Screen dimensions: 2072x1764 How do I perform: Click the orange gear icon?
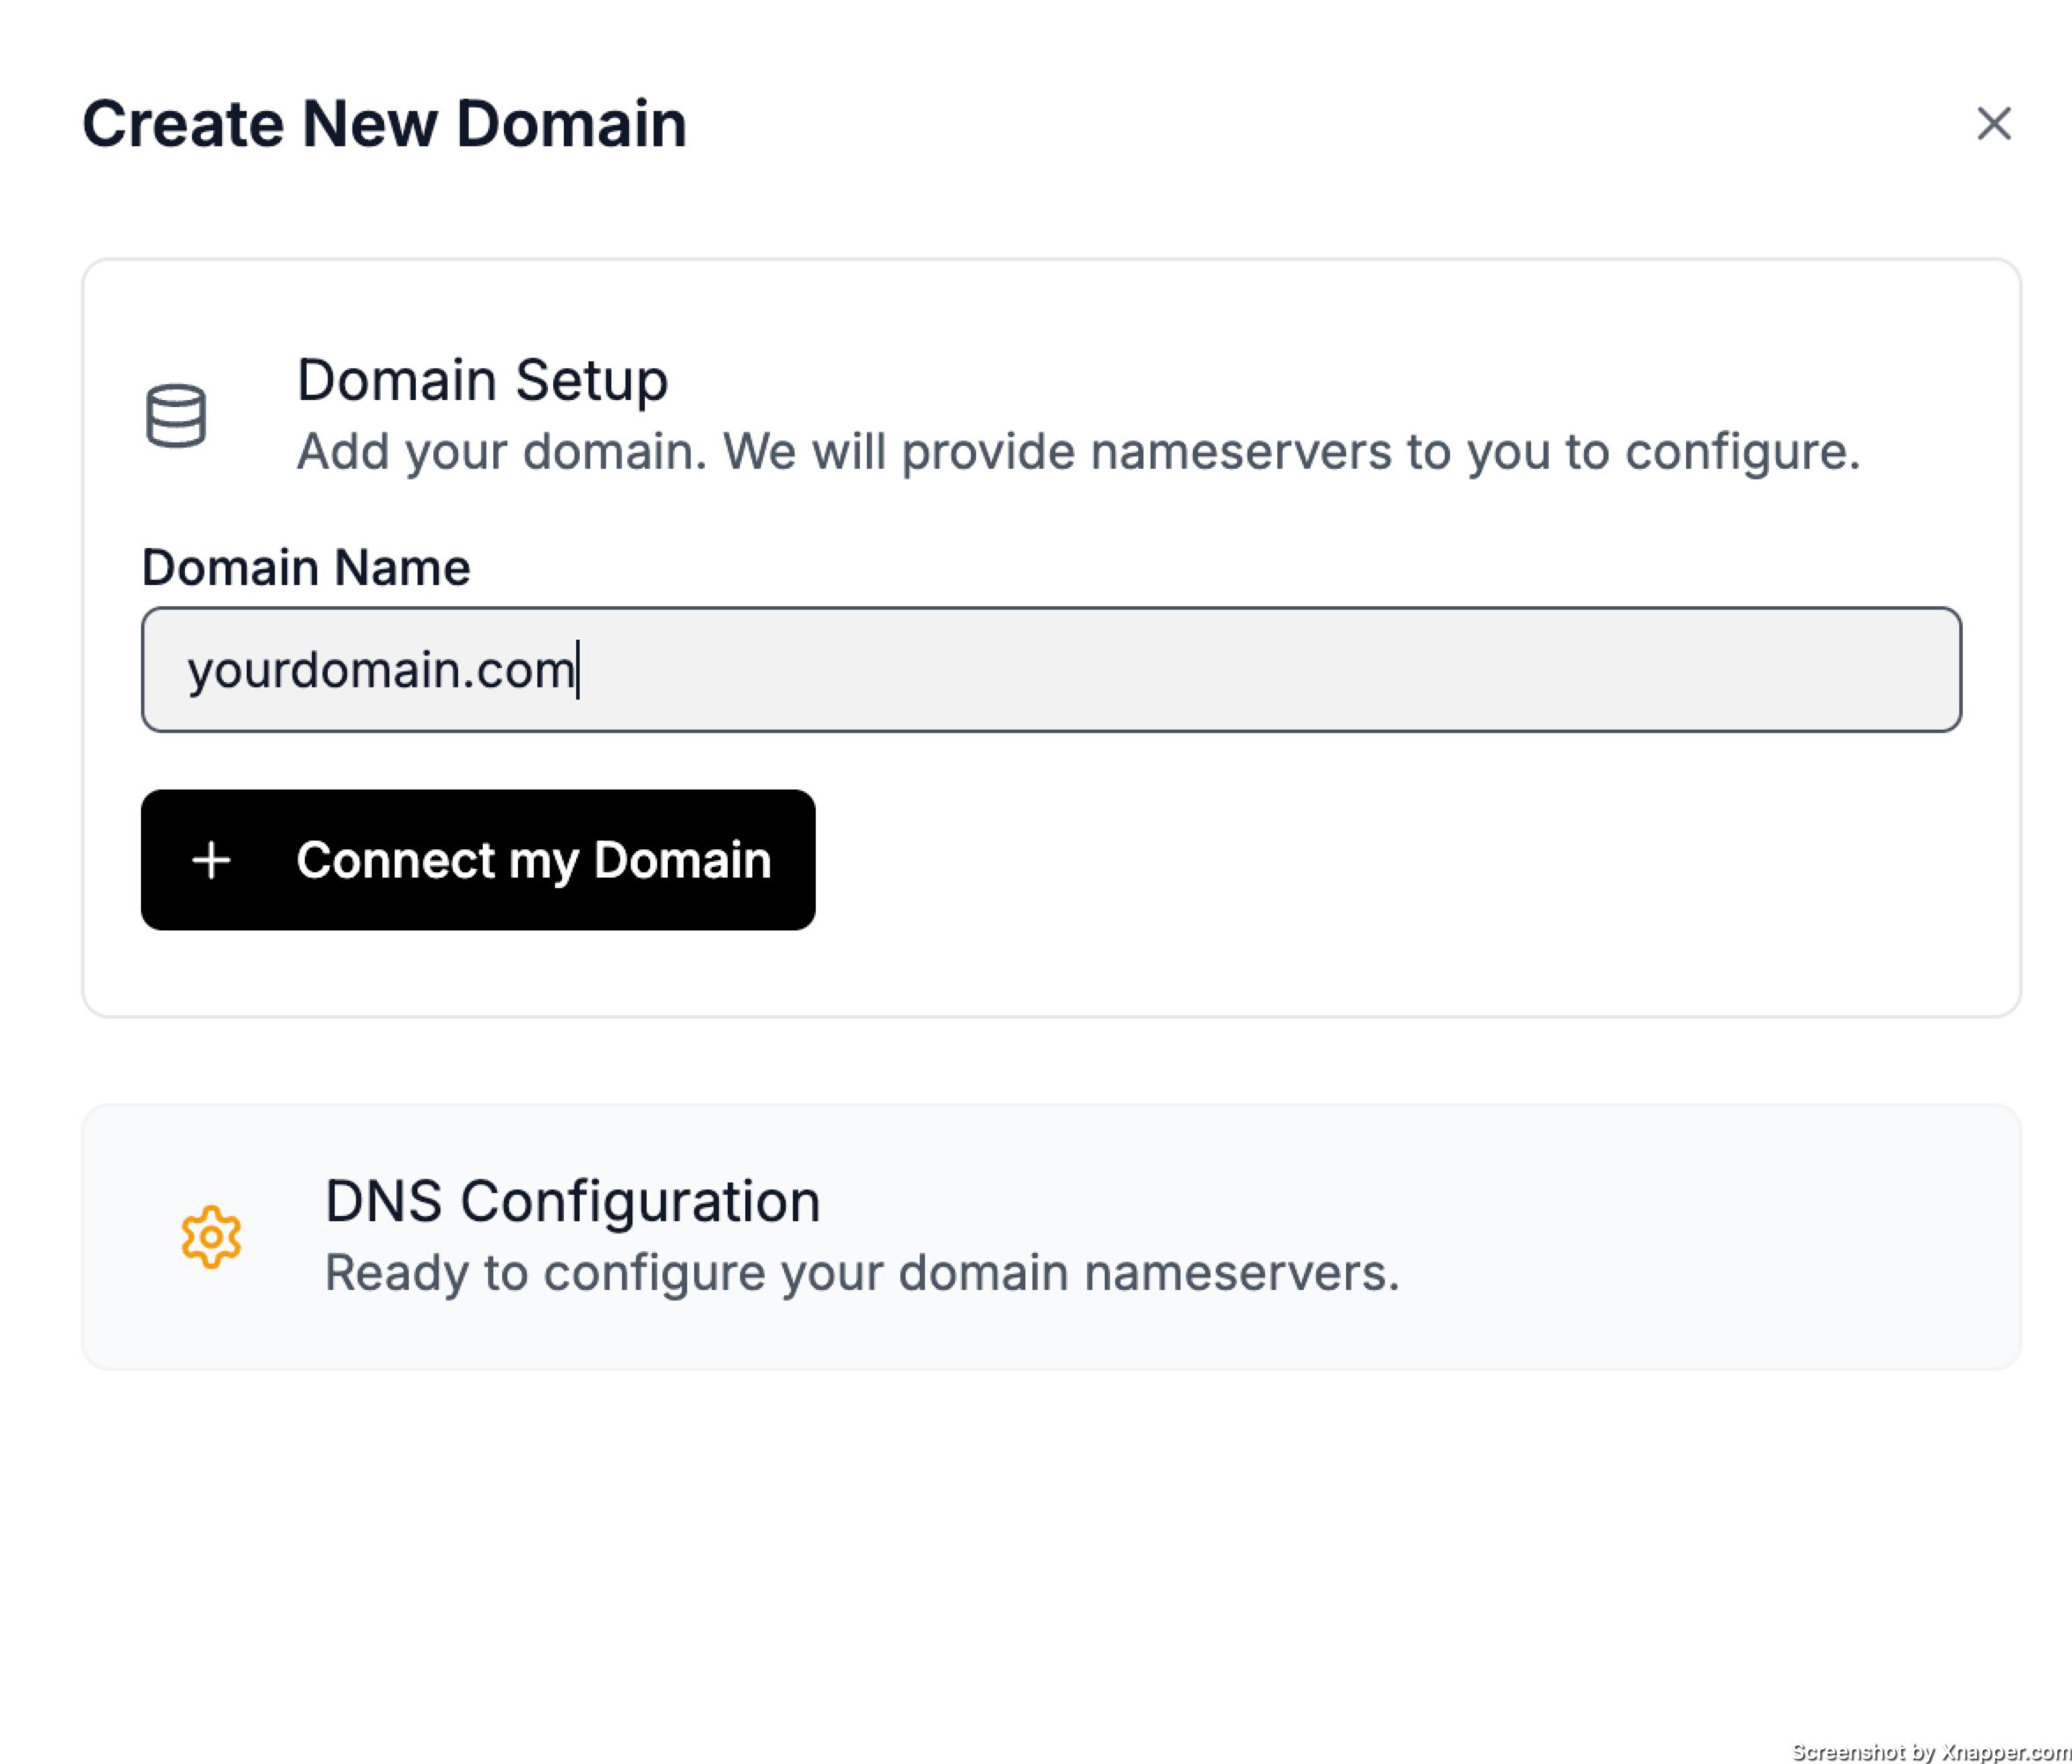click(x=211, y=1237)
